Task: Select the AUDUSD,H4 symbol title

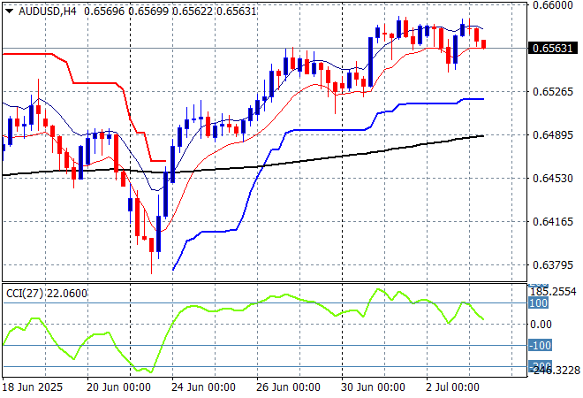Action: click(x=47, y=11)
